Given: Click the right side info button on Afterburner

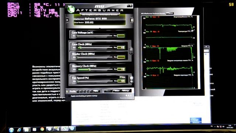Looking at the screenshot, I should point(132,20).
